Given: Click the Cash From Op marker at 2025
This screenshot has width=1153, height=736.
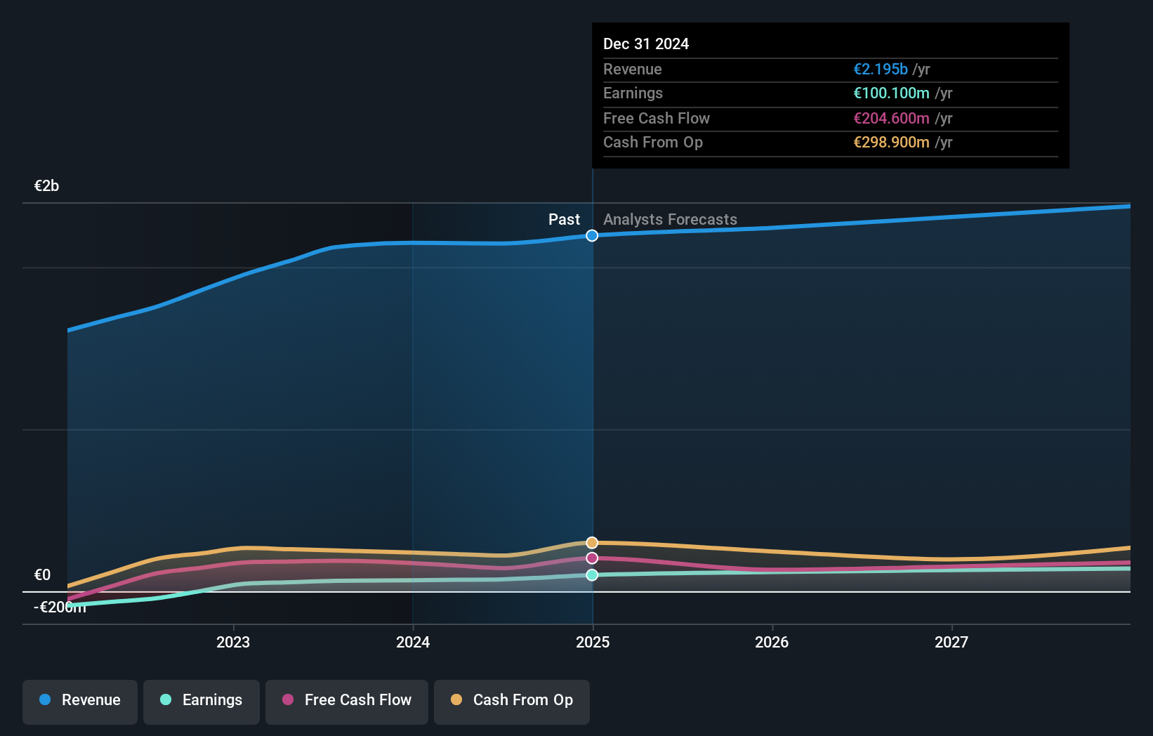Looking at the screenshot, I should point(592,542).
